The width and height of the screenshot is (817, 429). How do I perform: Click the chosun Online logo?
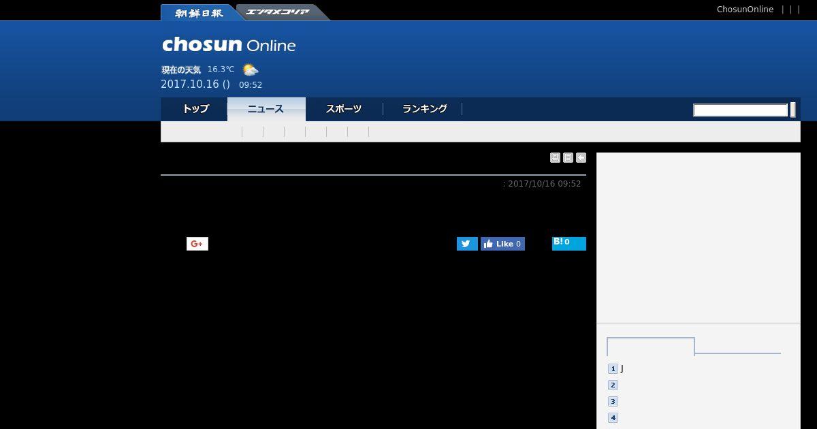point(229,45)
